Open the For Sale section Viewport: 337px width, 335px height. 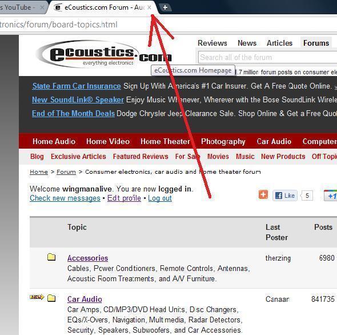click(187, 157)
